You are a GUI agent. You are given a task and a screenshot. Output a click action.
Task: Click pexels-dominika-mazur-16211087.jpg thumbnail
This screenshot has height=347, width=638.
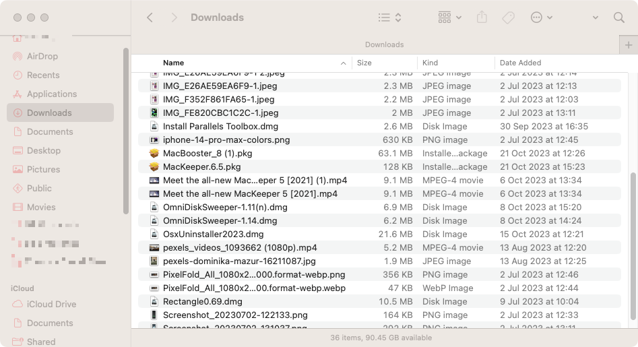point(154,261)
